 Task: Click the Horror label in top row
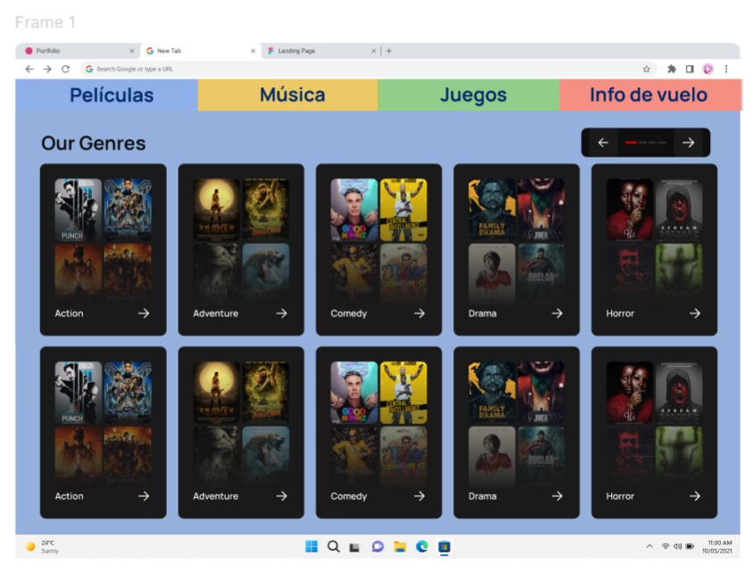pyautogui.click(x=620, y=314)
